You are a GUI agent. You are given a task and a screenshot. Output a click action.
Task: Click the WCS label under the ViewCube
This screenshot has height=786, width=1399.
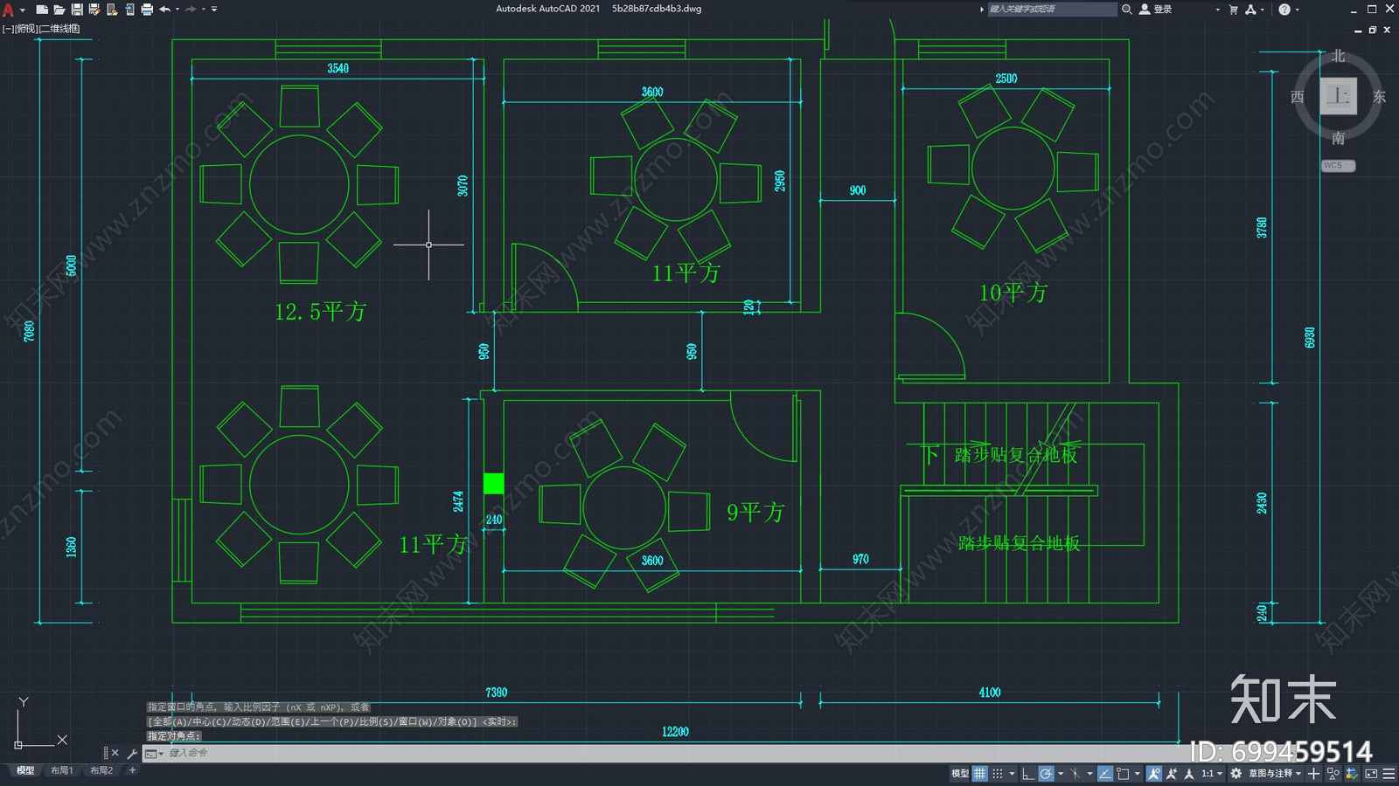pyautogui.click(x=1337, y=165)
